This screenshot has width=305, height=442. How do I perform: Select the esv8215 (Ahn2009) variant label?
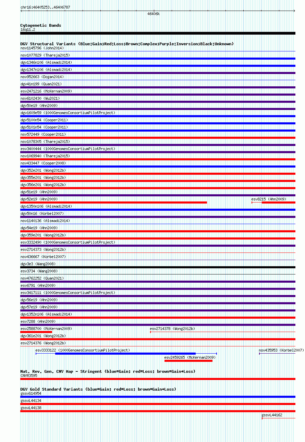269,199
